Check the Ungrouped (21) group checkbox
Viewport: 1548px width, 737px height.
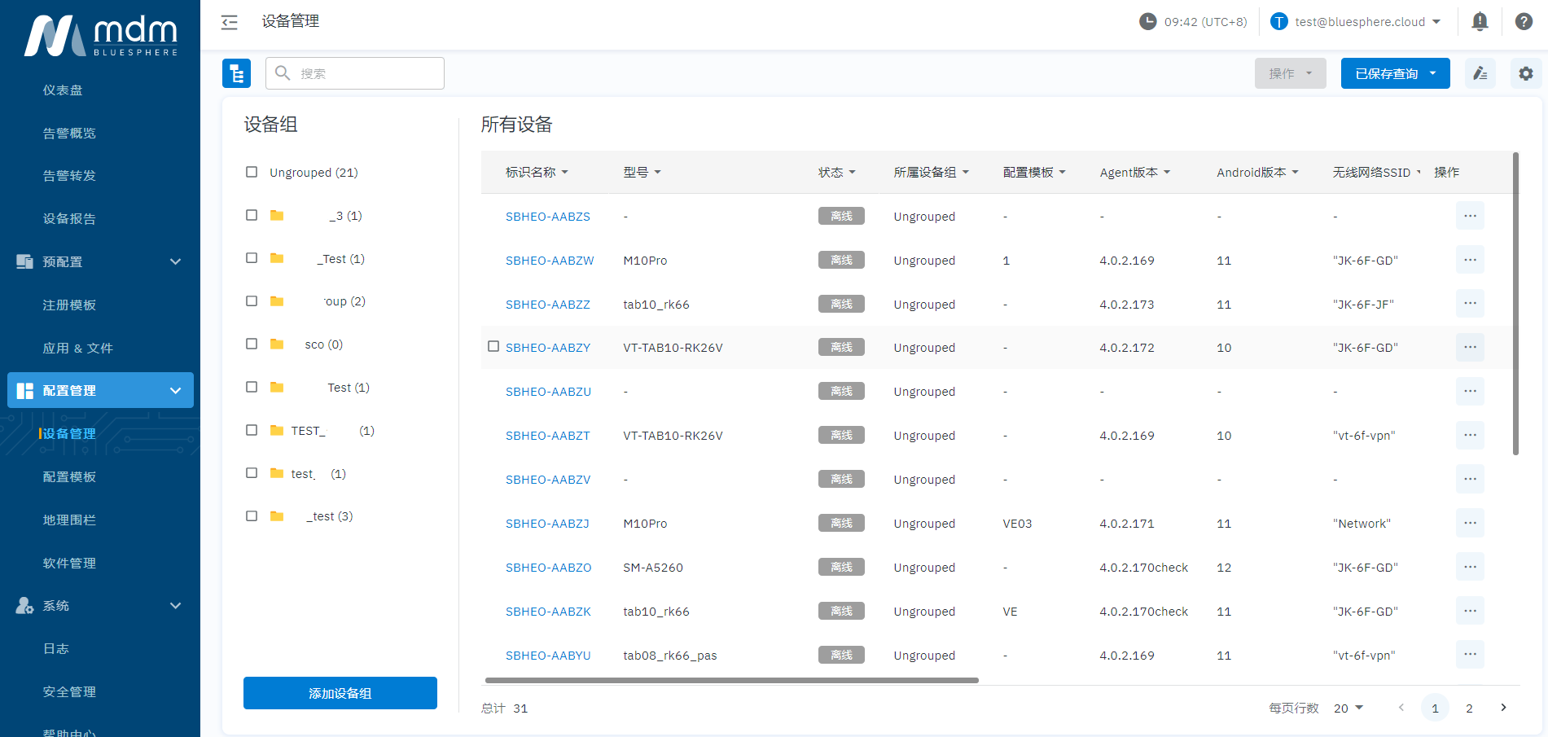[252, 172]
